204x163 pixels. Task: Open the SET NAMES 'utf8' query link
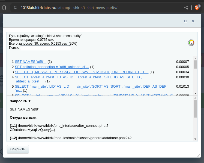(x=31, y=62)
